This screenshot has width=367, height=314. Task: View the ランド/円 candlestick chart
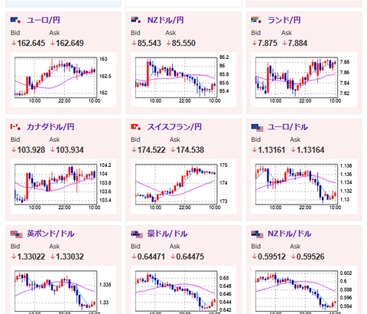pos(304,80)
